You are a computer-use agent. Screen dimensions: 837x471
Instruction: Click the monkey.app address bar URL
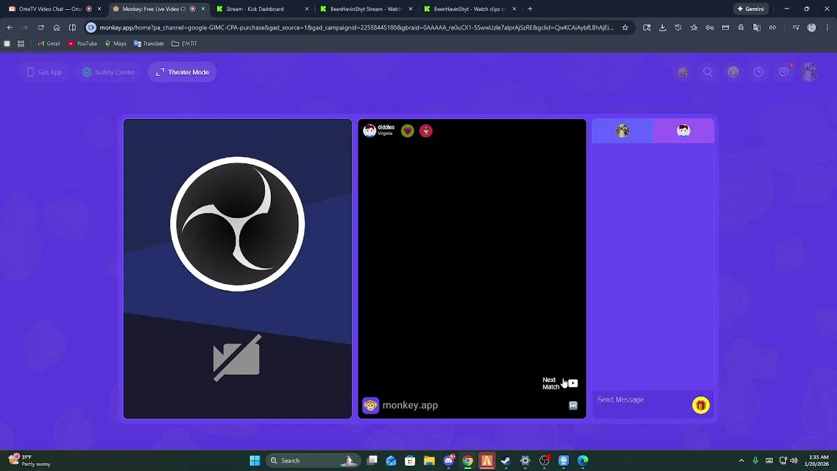[356, 27]
